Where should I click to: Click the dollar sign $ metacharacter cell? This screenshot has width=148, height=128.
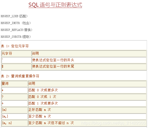tap(16, 67)
